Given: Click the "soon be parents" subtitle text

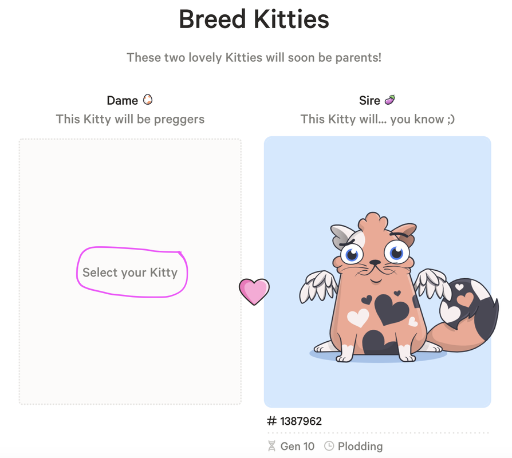Looking at the screenshot, I should [x=254, y=57].
